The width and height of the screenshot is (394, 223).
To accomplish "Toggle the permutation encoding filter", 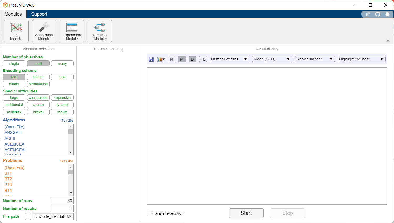I will (x=38, y=84).
